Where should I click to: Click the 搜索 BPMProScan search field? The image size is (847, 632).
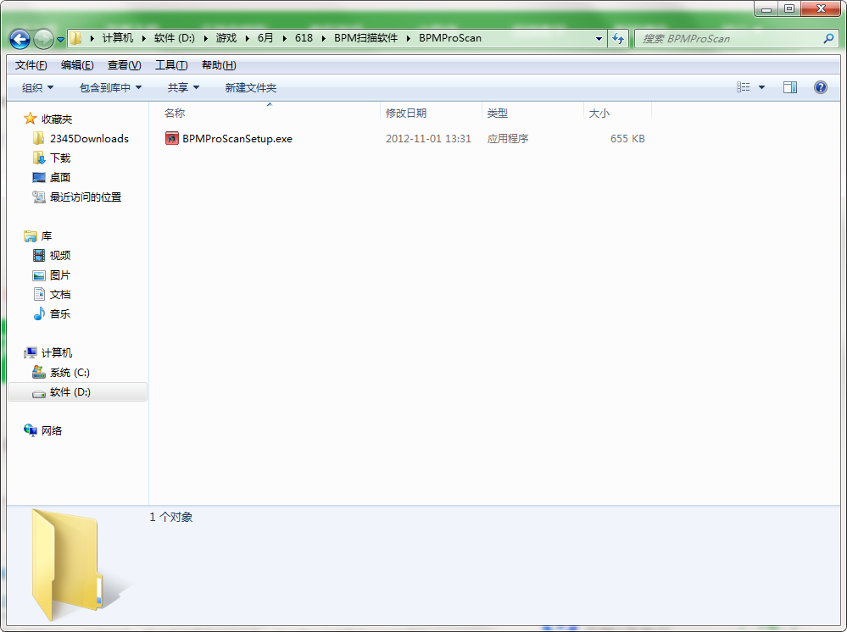pos(729,38)
